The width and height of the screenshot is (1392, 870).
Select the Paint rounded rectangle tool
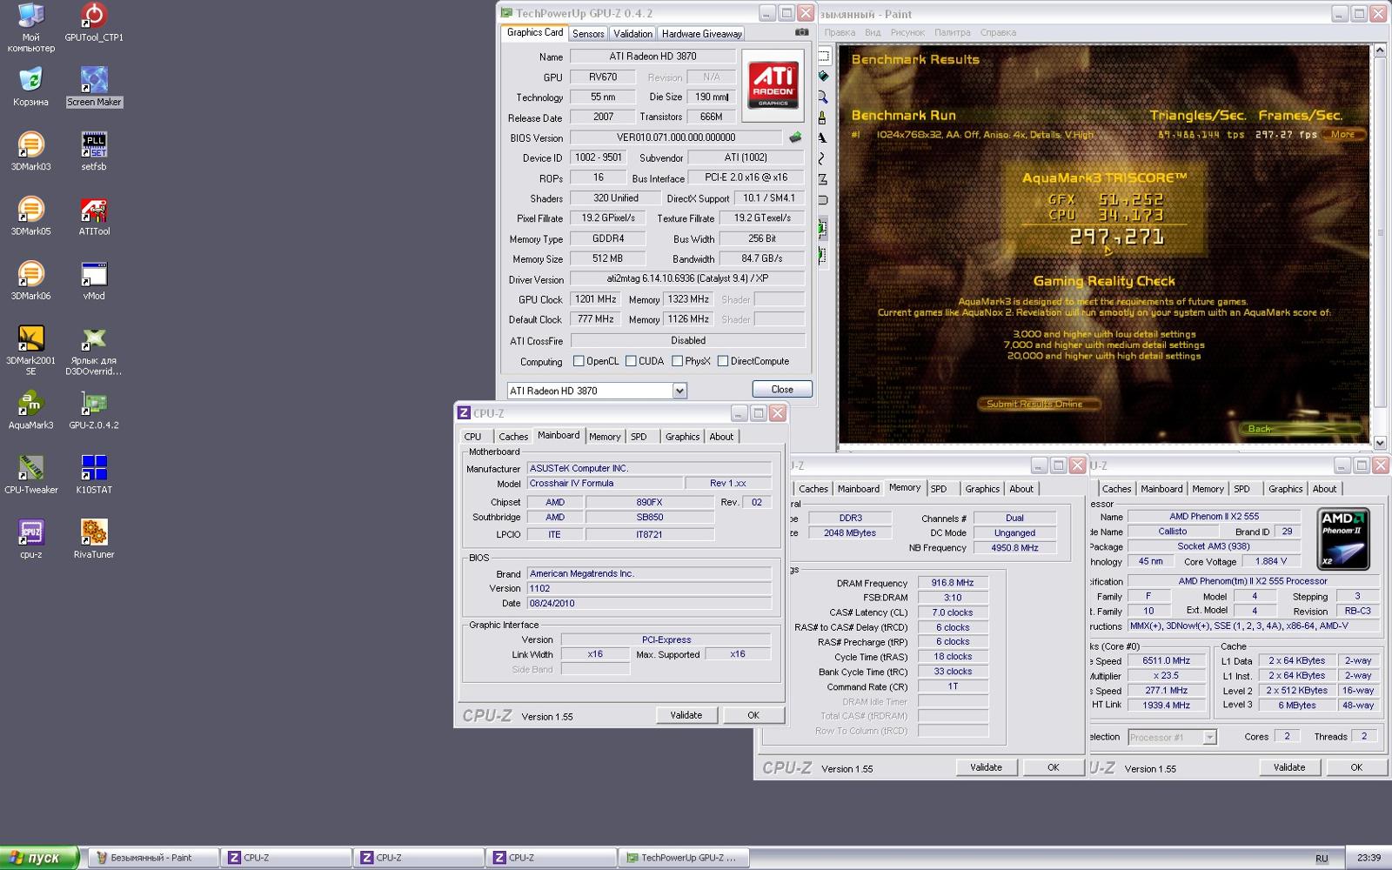823,199
